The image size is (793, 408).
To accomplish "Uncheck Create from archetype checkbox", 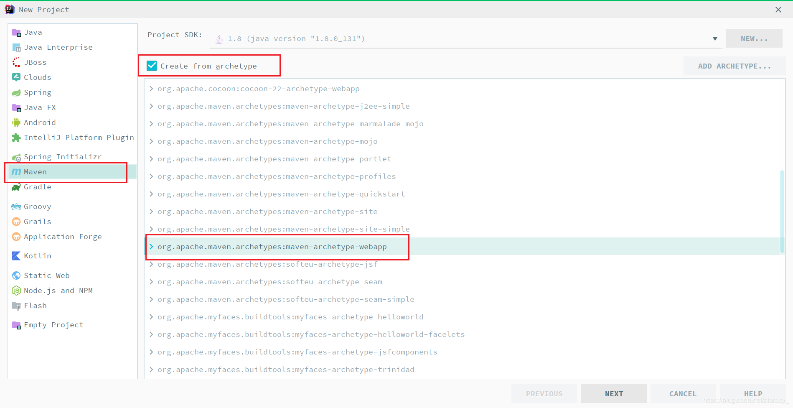I will coord(152,66).
